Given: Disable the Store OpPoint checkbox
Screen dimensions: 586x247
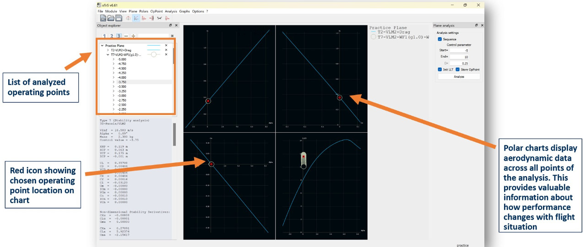Looking at the screenshot, I should tap(458, 70).
